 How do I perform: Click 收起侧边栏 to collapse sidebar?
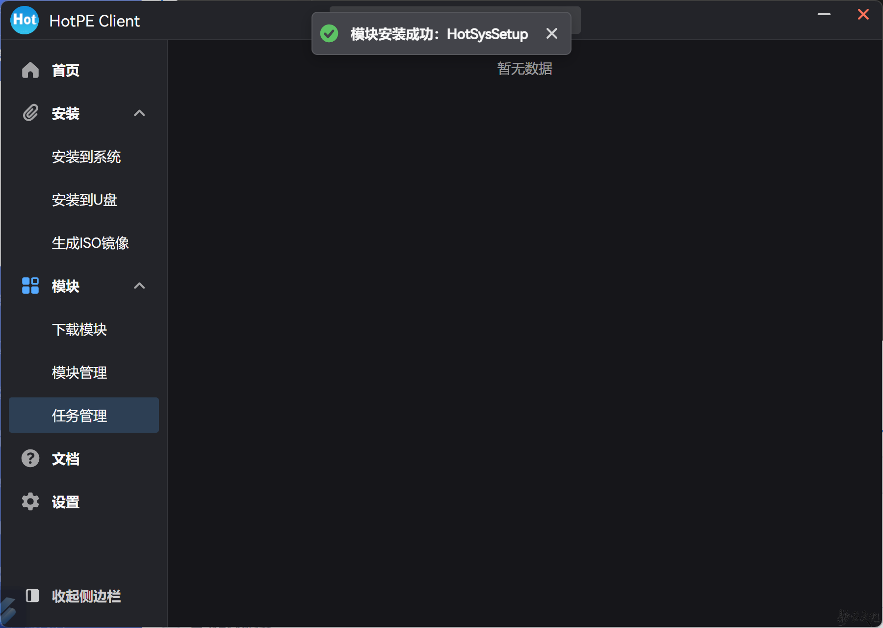coord(86,596)
